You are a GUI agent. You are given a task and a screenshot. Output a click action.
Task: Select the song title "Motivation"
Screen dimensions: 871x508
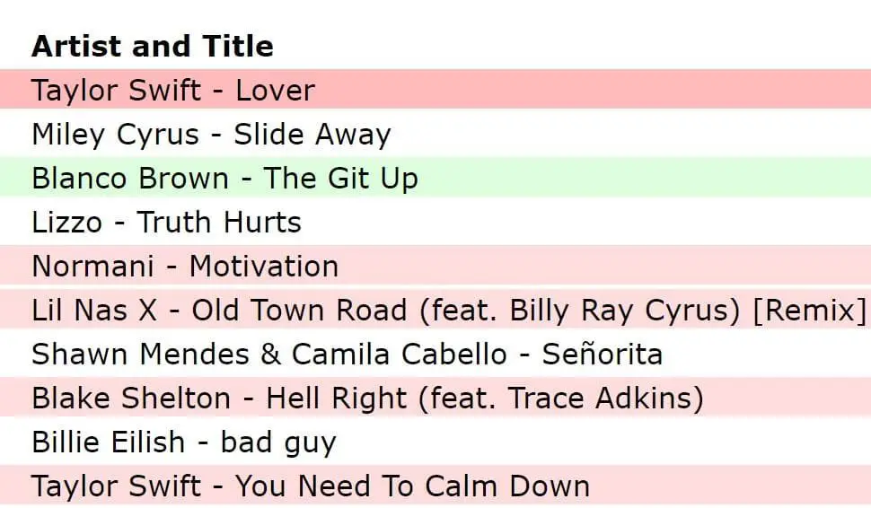point(264,266)
